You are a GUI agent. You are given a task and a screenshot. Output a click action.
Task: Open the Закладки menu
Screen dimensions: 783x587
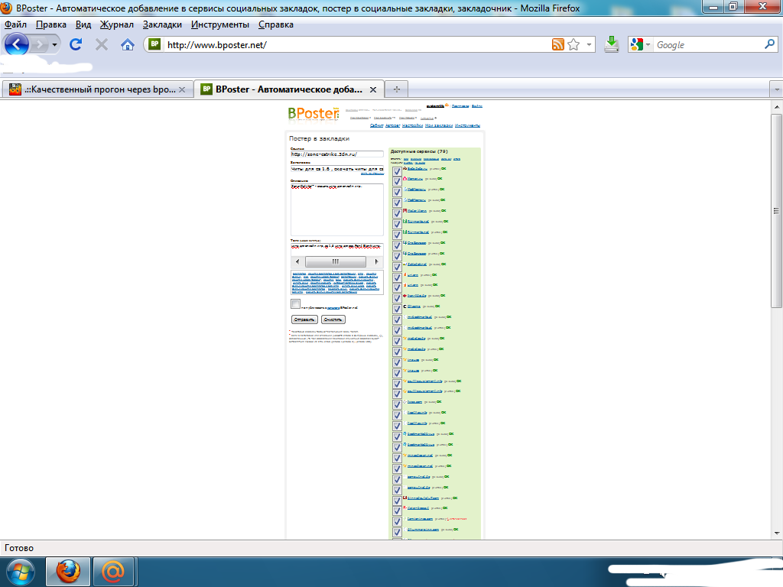[x=162, y=24]
